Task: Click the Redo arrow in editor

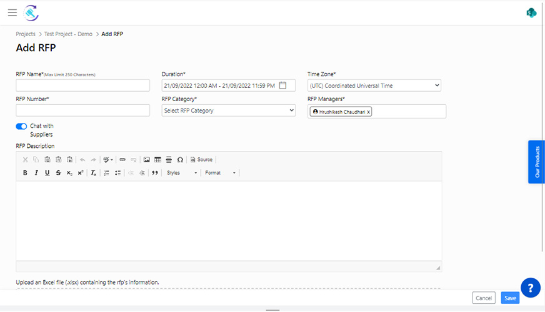Action: click(x=93, y=160)
